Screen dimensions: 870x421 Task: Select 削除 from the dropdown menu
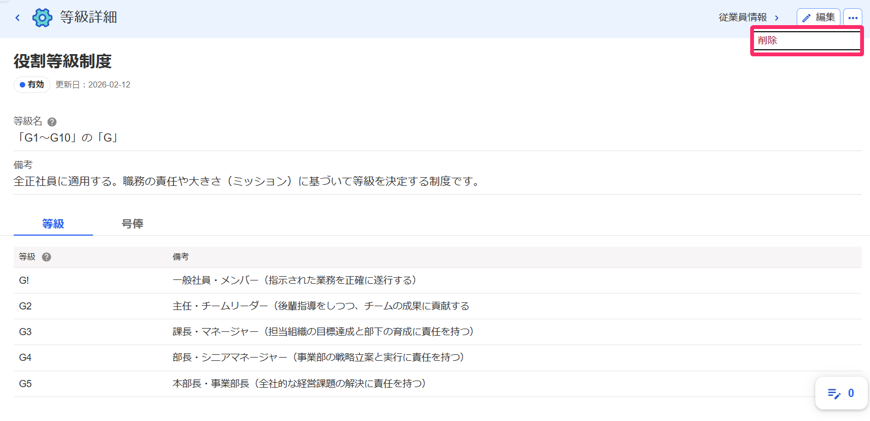point(807,40)
